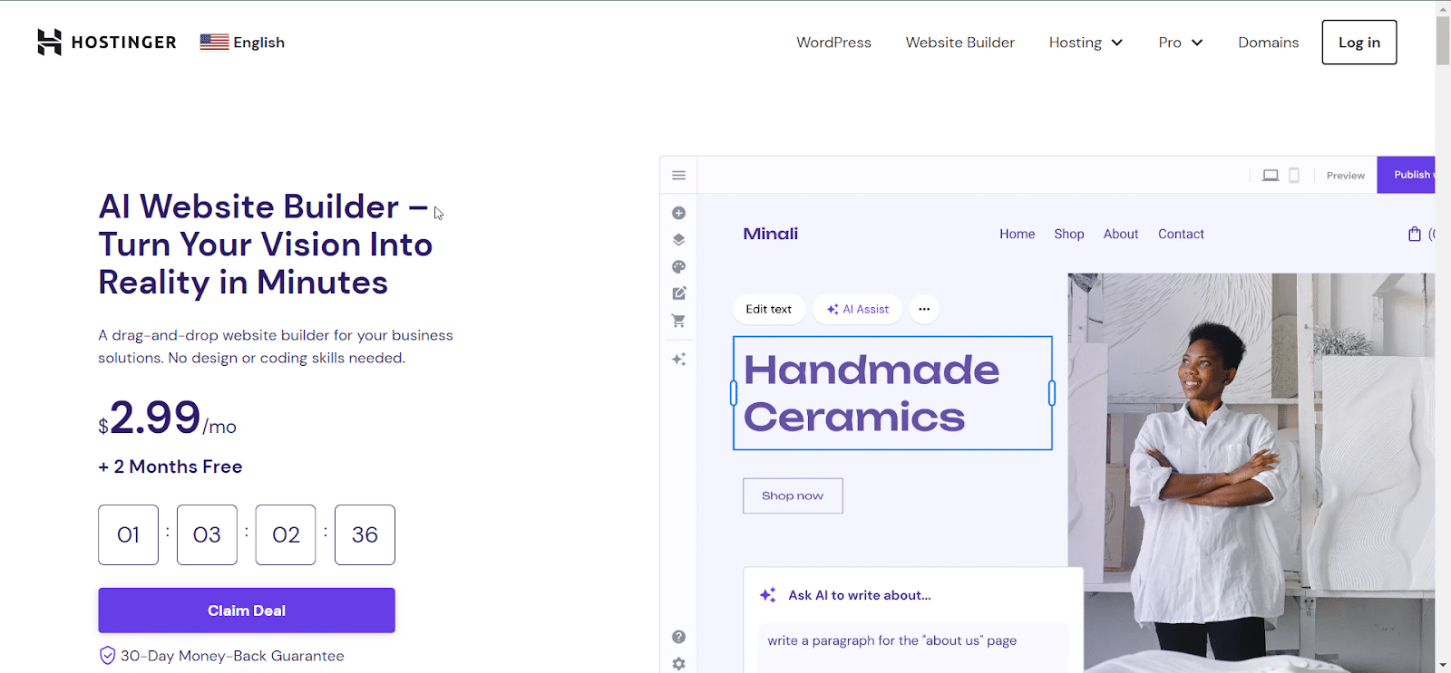Click the AI prompt text field
1451x673 pixels.
click(913, 647)
